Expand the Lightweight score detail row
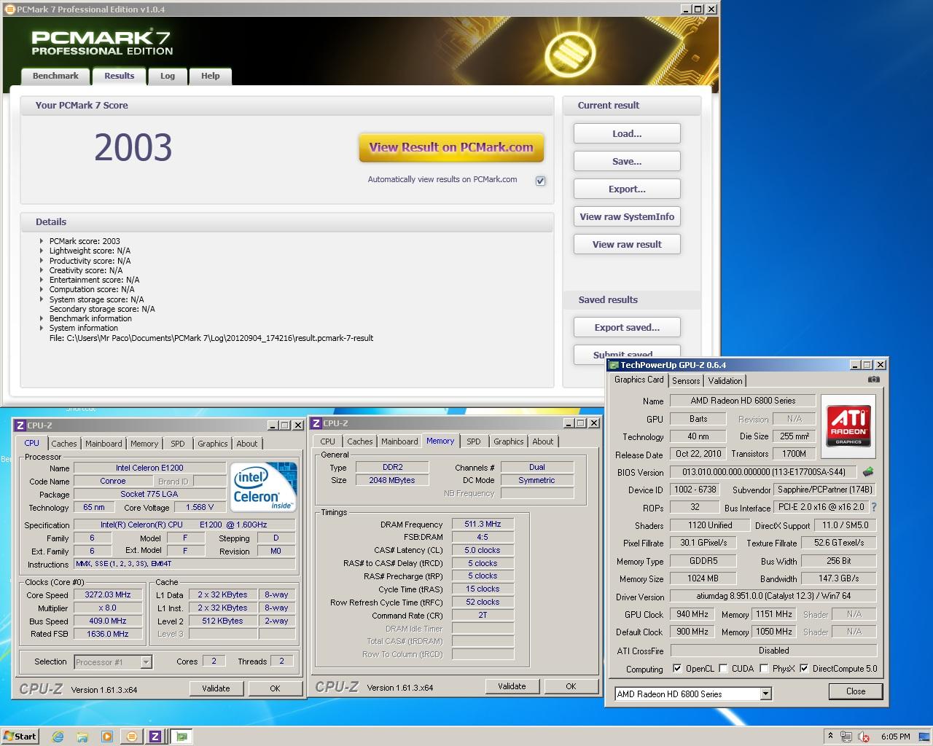Image resolution: width=933 pixels, height=746 pixels. click(42, 251)
